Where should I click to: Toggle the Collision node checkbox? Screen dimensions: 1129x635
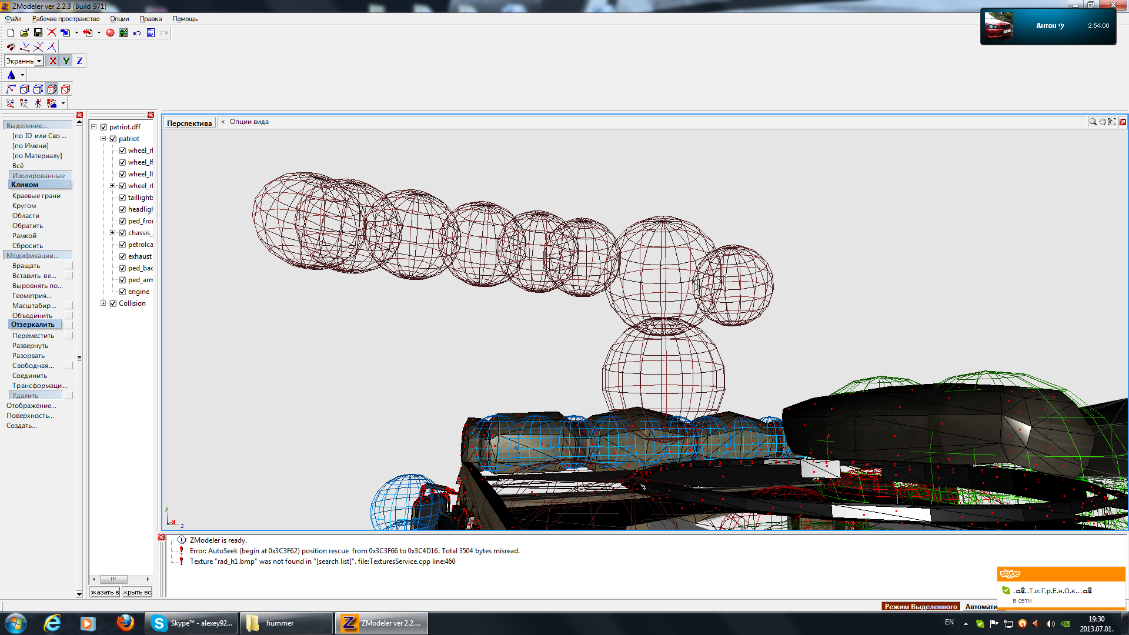[x=113, y=303]
